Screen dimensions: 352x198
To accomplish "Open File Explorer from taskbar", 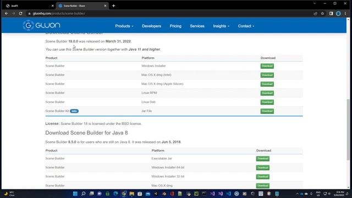I will [132, 194].
